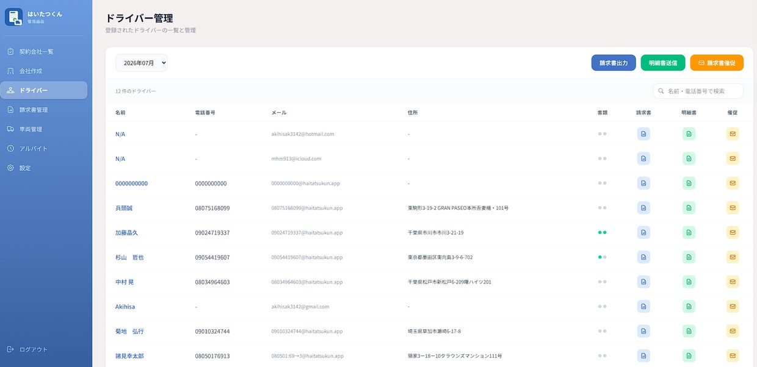Send reminder mail icon for 加藤晶久
Image resolution: width=757 pixels, height=367 pixels.
click(733, 232)
